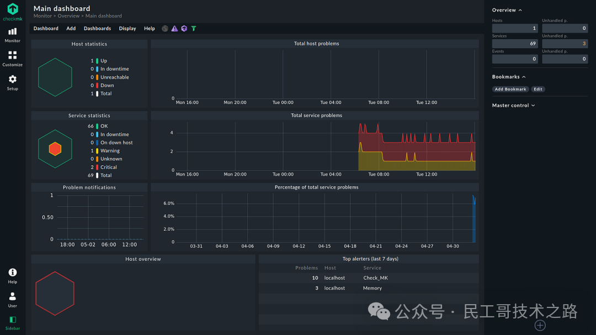Screen dimensions: 596x335
Task: Click the purple warning triangle icon
Action: point(174,29)
